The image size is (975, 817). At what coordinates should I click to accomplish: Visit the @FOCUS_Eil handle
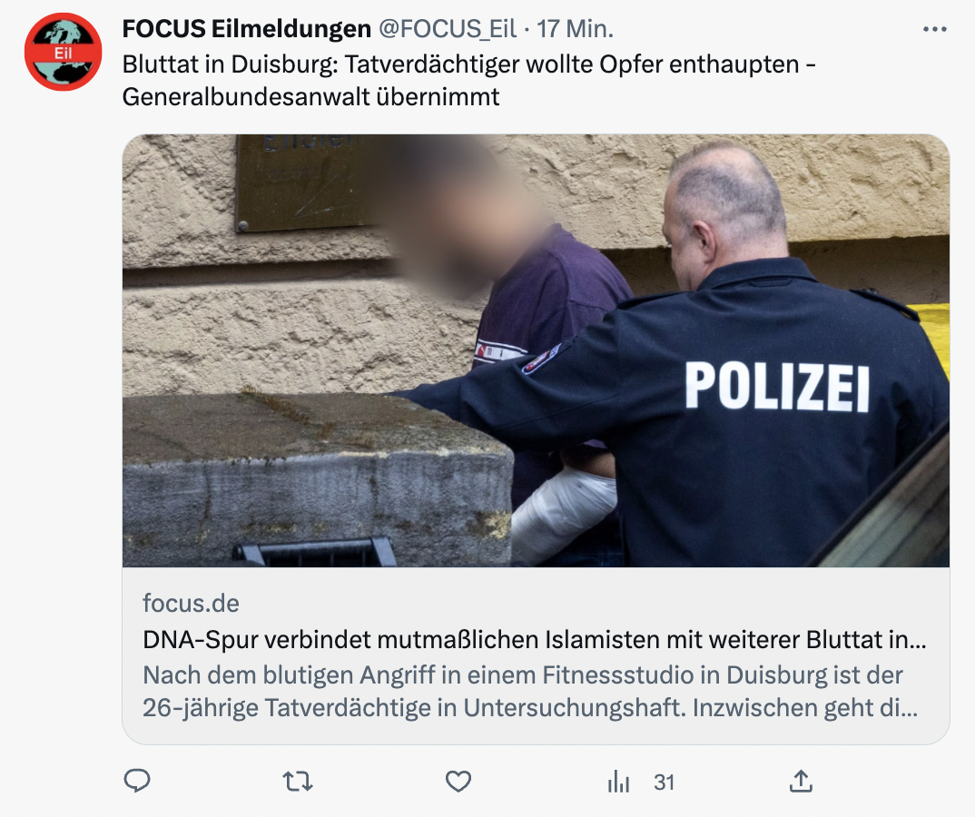tap(447, 29)
